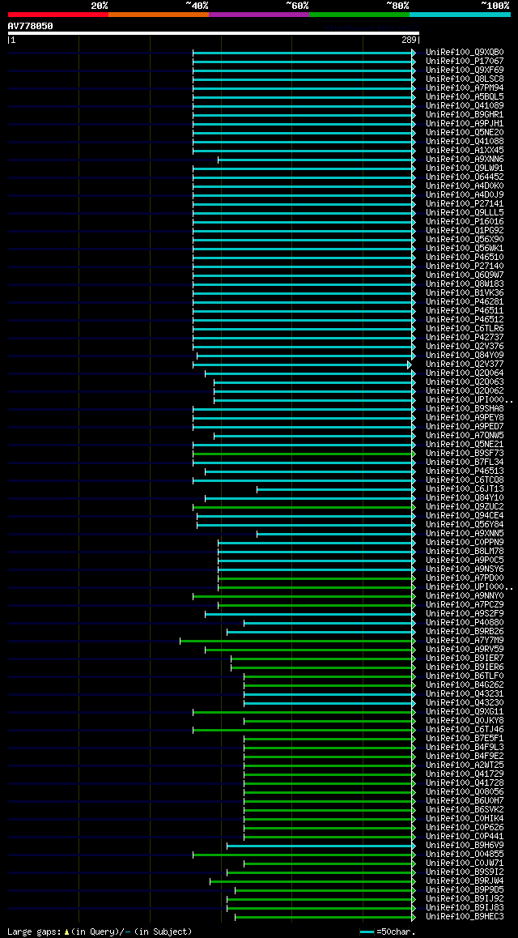
Task: Select hit label UniRef100_B9HEC3
Action: (465, 917)
